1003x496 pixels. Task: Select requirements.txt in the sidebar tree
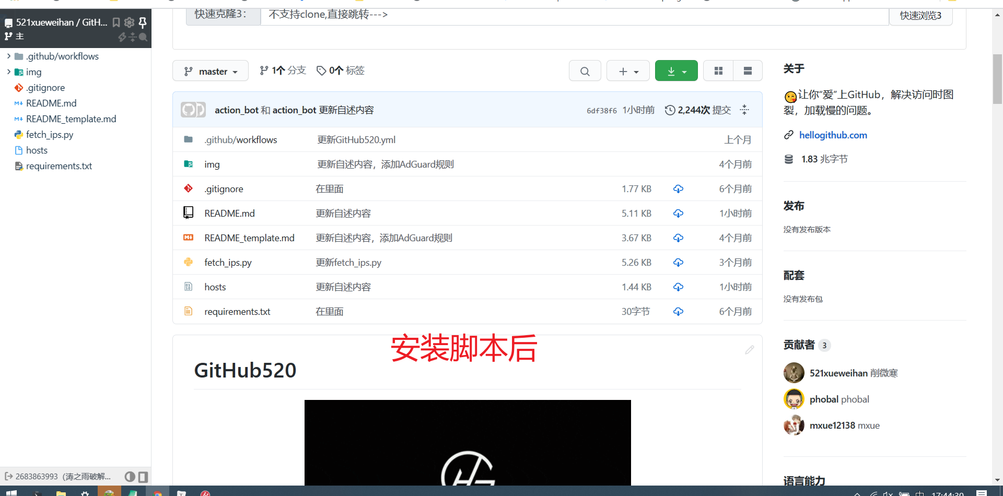pyautogui.click(x=59, y=166)
